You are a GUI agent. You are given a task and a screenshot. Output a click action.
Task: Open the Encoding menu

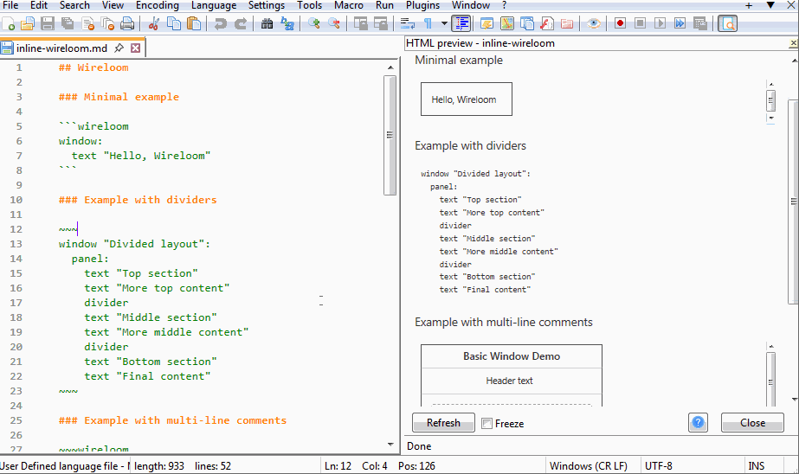[157, 5]
